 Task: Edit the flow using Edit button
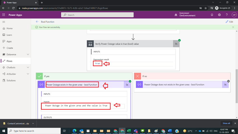click(x=229, y=22)
